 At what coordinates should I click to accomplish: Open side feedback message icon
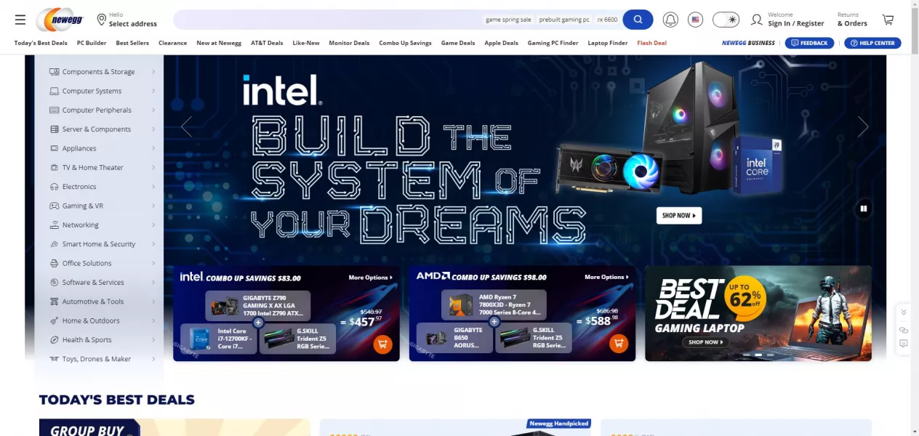tap(904, 343)
